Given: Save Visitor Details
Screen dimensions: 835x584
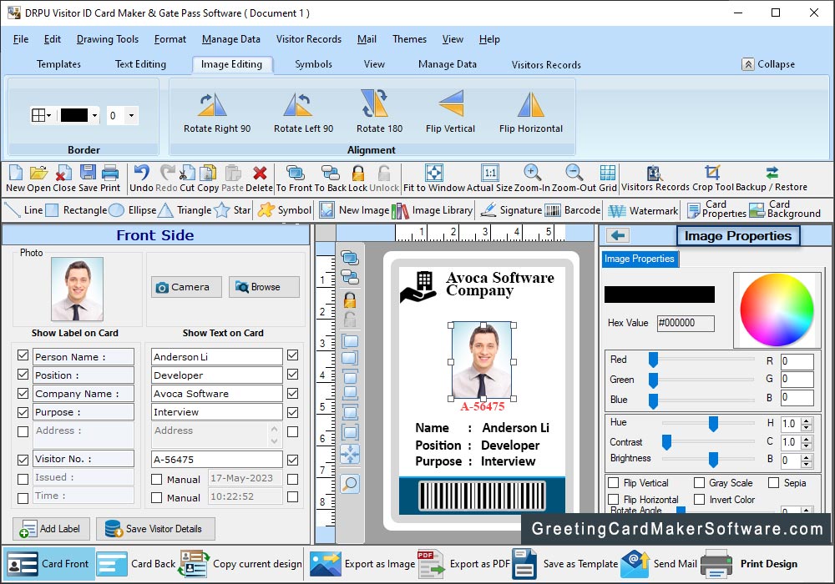Looking at the screenshot, I should coord(155,529).
